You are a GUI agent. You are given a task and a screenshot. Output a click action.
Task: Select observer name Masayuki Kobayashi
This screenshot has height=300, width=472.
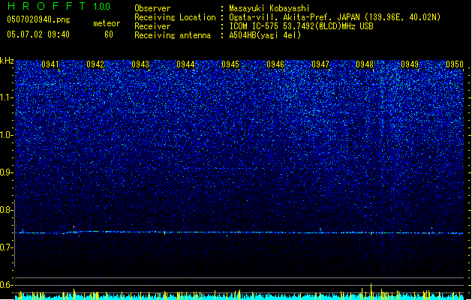pyautogui.click(x=269, y=8)
